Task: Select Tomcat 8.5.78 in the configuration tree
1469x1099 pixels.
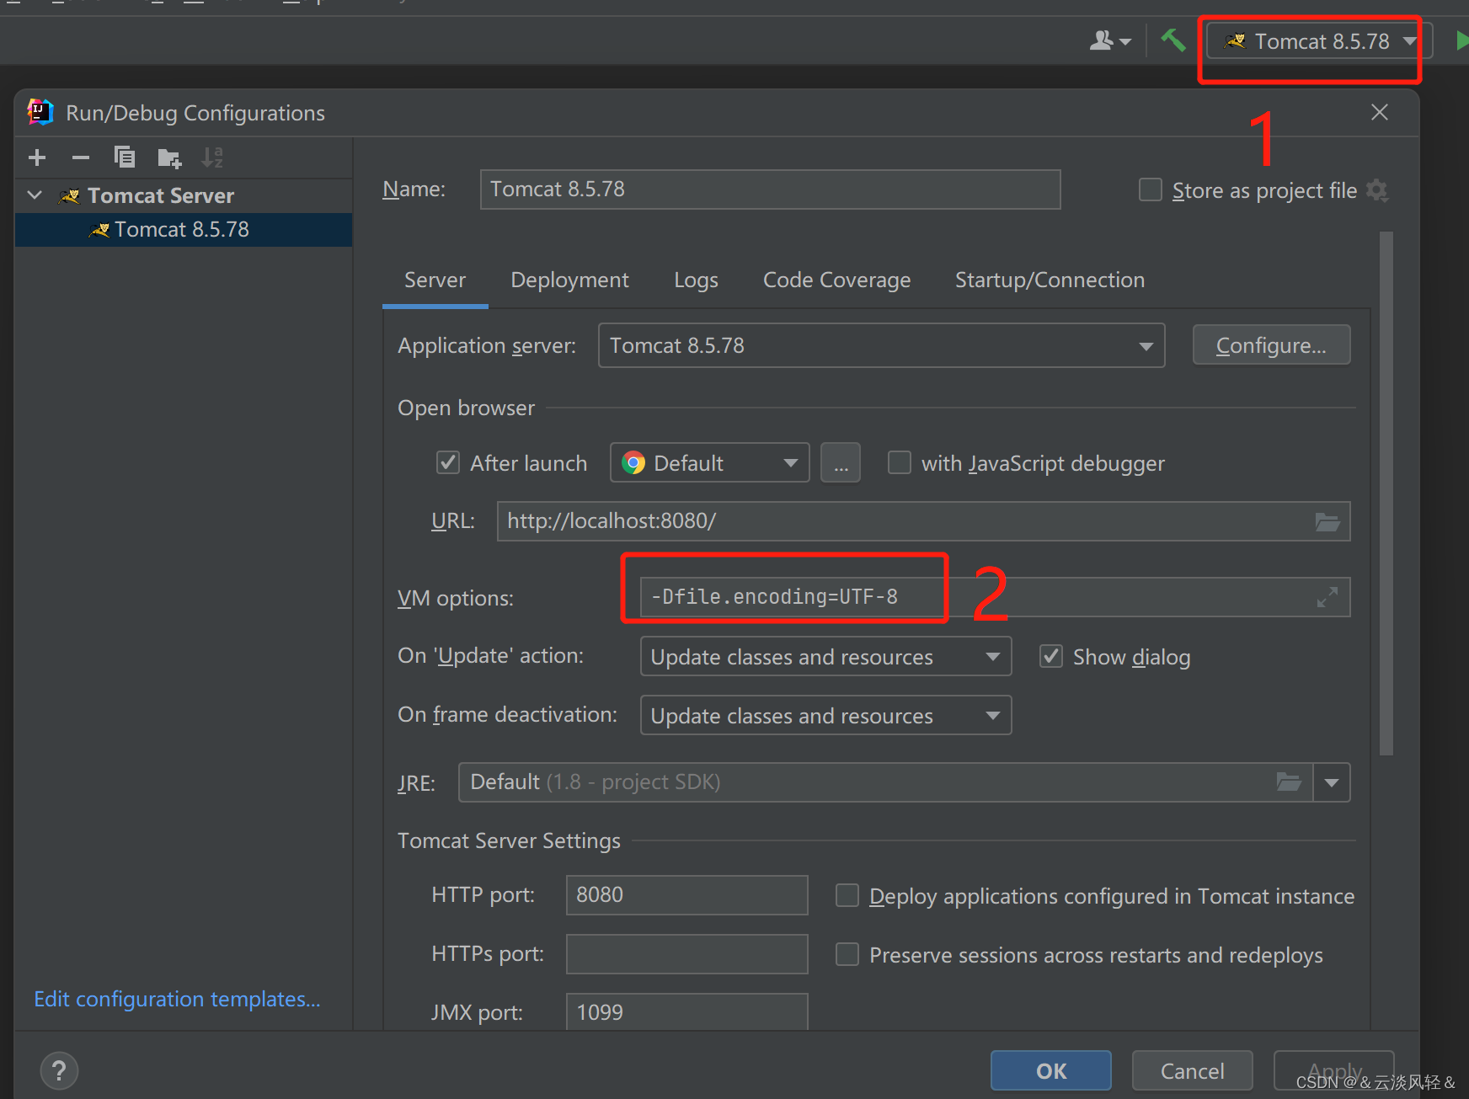Action: 184,229
